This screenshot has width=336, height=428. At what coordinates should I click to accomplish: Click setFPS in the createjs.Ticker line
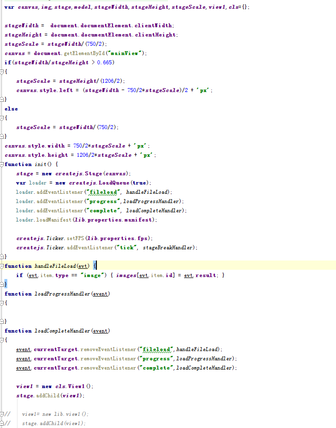(70, 238)
